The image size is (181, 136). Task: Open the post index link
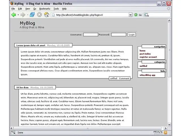(x=145, y=54)
